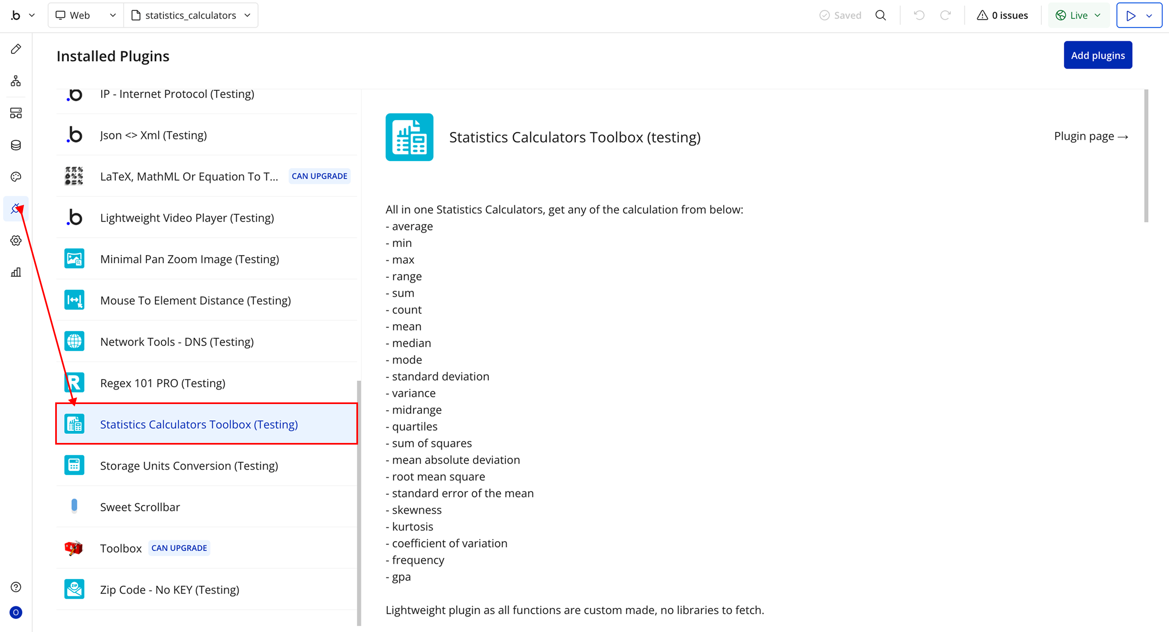Click the search magnifier icon in top bar

pyautogui.click(x=880, y=15)
